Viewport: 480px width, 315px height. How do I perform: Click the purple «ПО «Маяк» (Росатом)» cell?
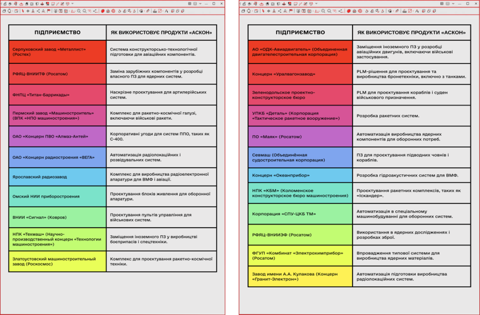point(300,137)
